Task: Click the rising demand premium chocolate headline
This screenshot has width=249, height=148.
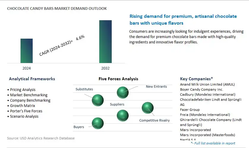Action: click(x=183, y=20)
